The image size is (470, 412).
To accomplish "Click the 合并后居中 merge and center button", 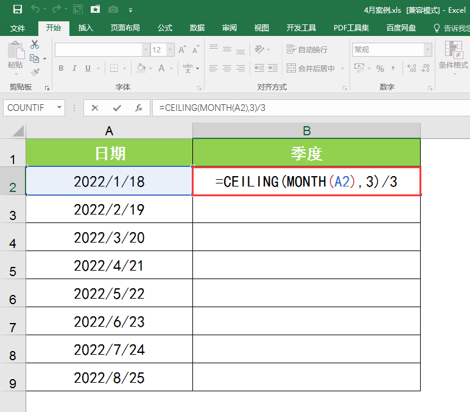I will pyautogui.click(x=311, y=68).
